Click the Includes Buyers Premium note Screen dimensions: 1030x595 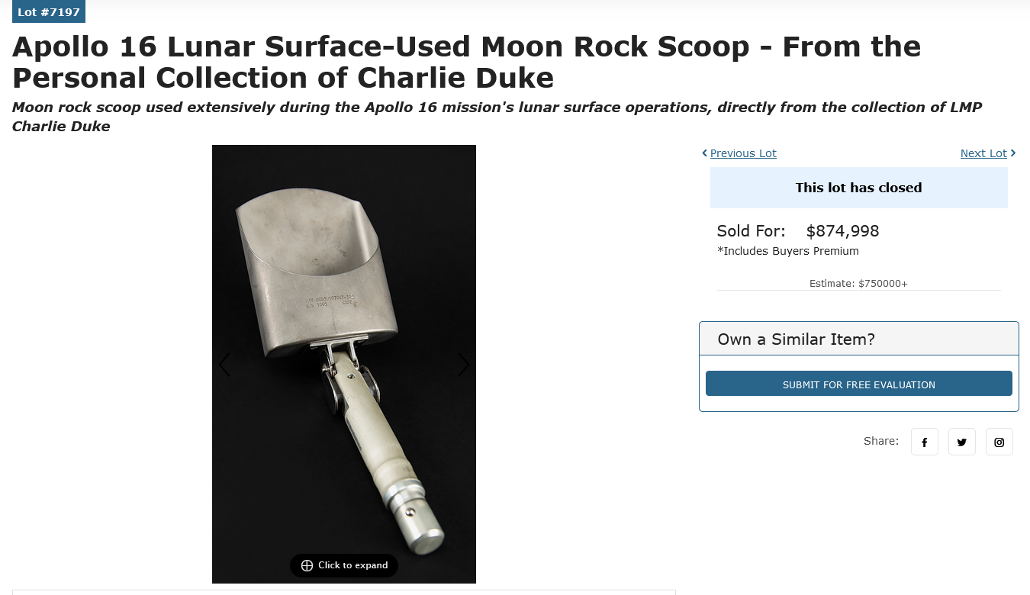click(788, 251)
